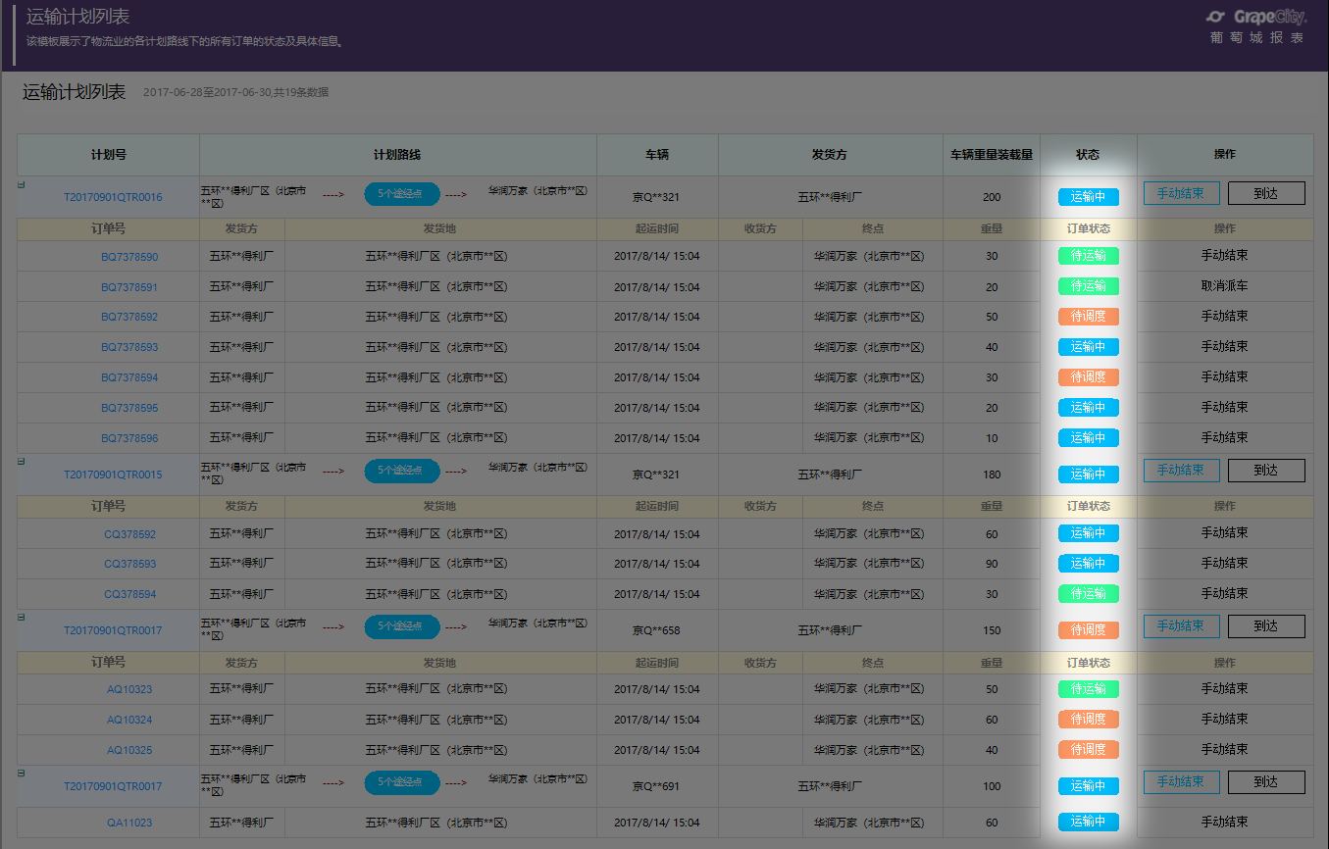Click 运输中 status badge of order QA11023
The height and width of the screenshot is (849, 1329).
[x=1088, y=823]
